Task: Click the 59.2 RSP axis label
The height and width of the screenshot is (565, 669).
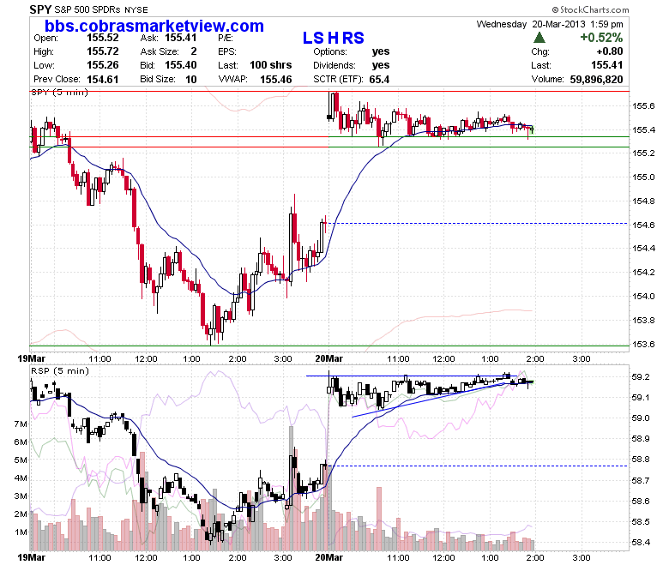Action: pos(641,376)
